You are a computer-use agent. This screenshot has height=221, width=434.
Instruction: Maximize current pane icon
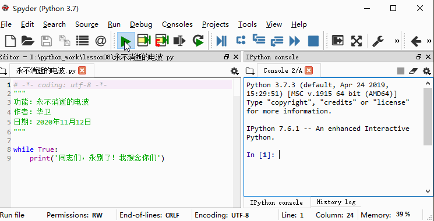pos(338,41)
